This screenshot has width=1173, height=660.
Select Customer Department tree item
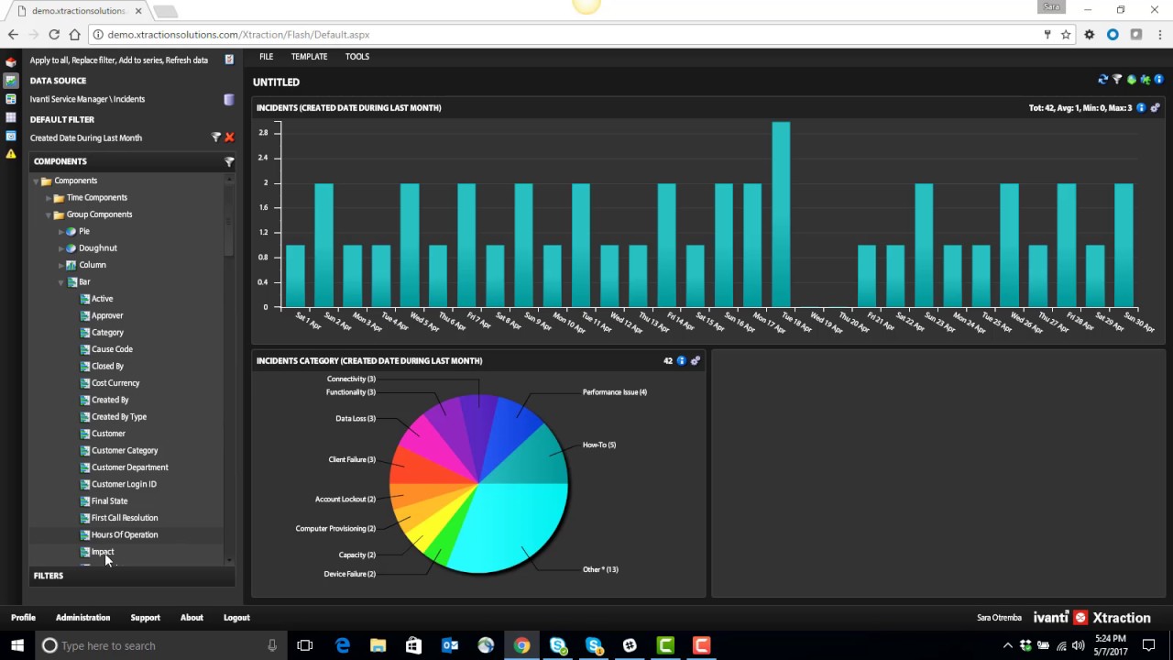129,467
